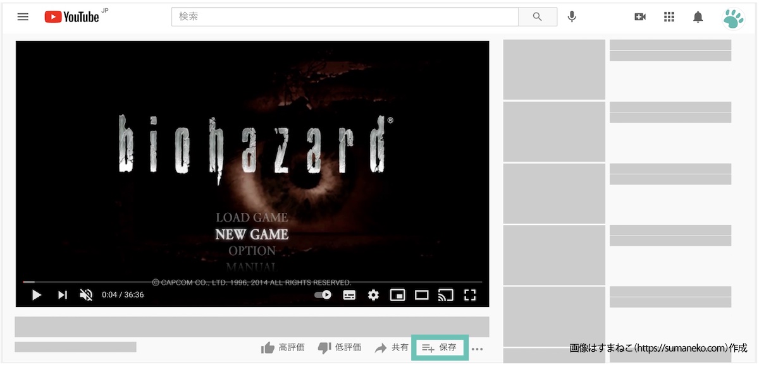Start voice search with microphone
The width and height of the screenshot is (759, 365).
[572, 17]
